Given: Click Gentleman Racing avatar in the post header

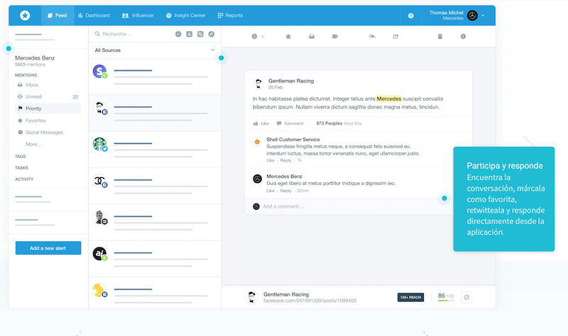Looking at the screenshot, I should coord(258,84).
